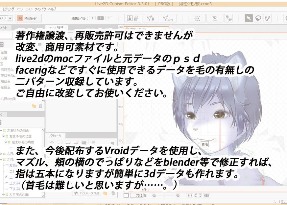Select the 下まぶた art mesh item
The image size is (287, 205).
pyautogui.click(x=15, y=189)
